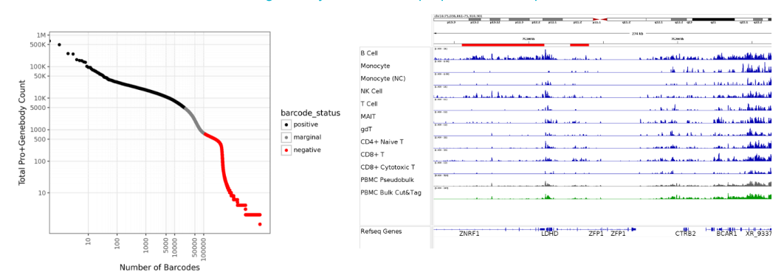The height and width of the screenshot is (272, 784).
Task: Click the 1M y-axis tick label
Action: [x=41, y=35]
